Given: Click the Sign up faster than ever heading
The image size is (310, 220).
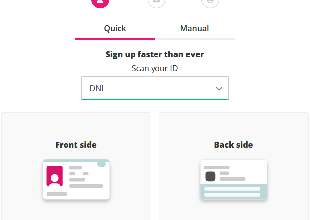Looking at the screenshot, I should [155, 54].
